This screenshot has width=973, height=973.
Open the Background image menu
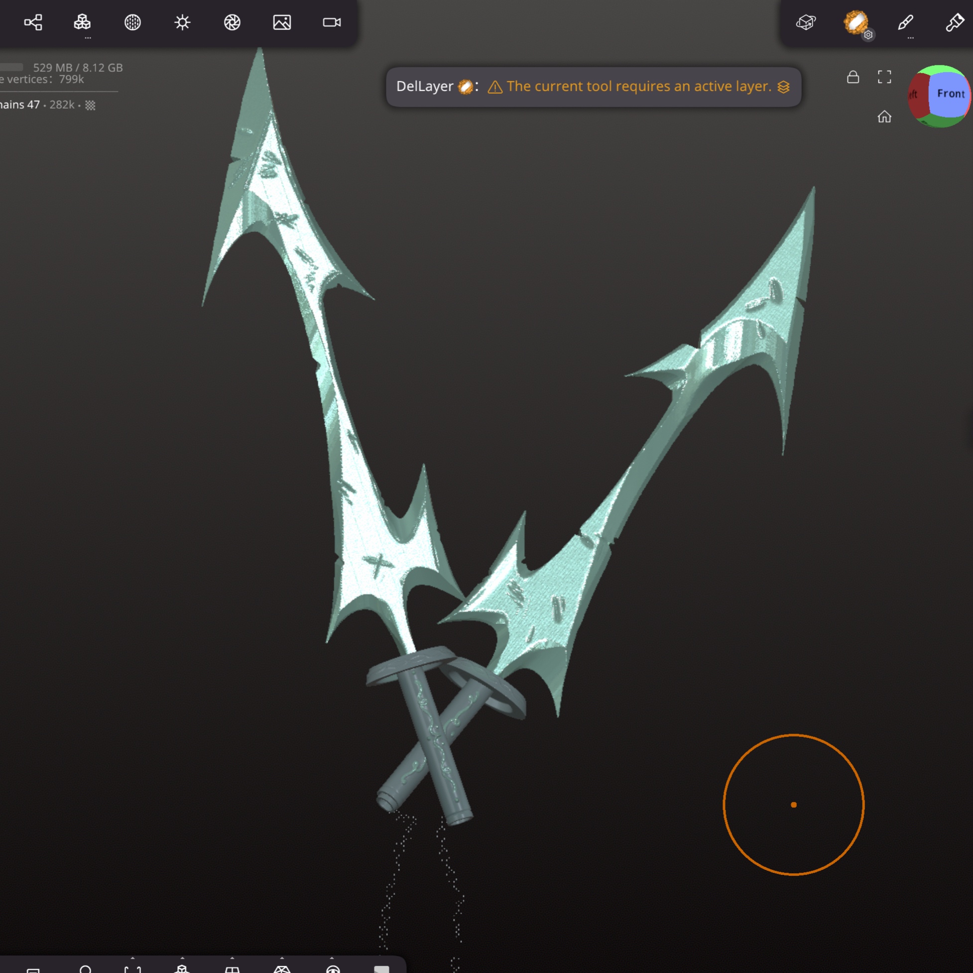click(282, 22)
